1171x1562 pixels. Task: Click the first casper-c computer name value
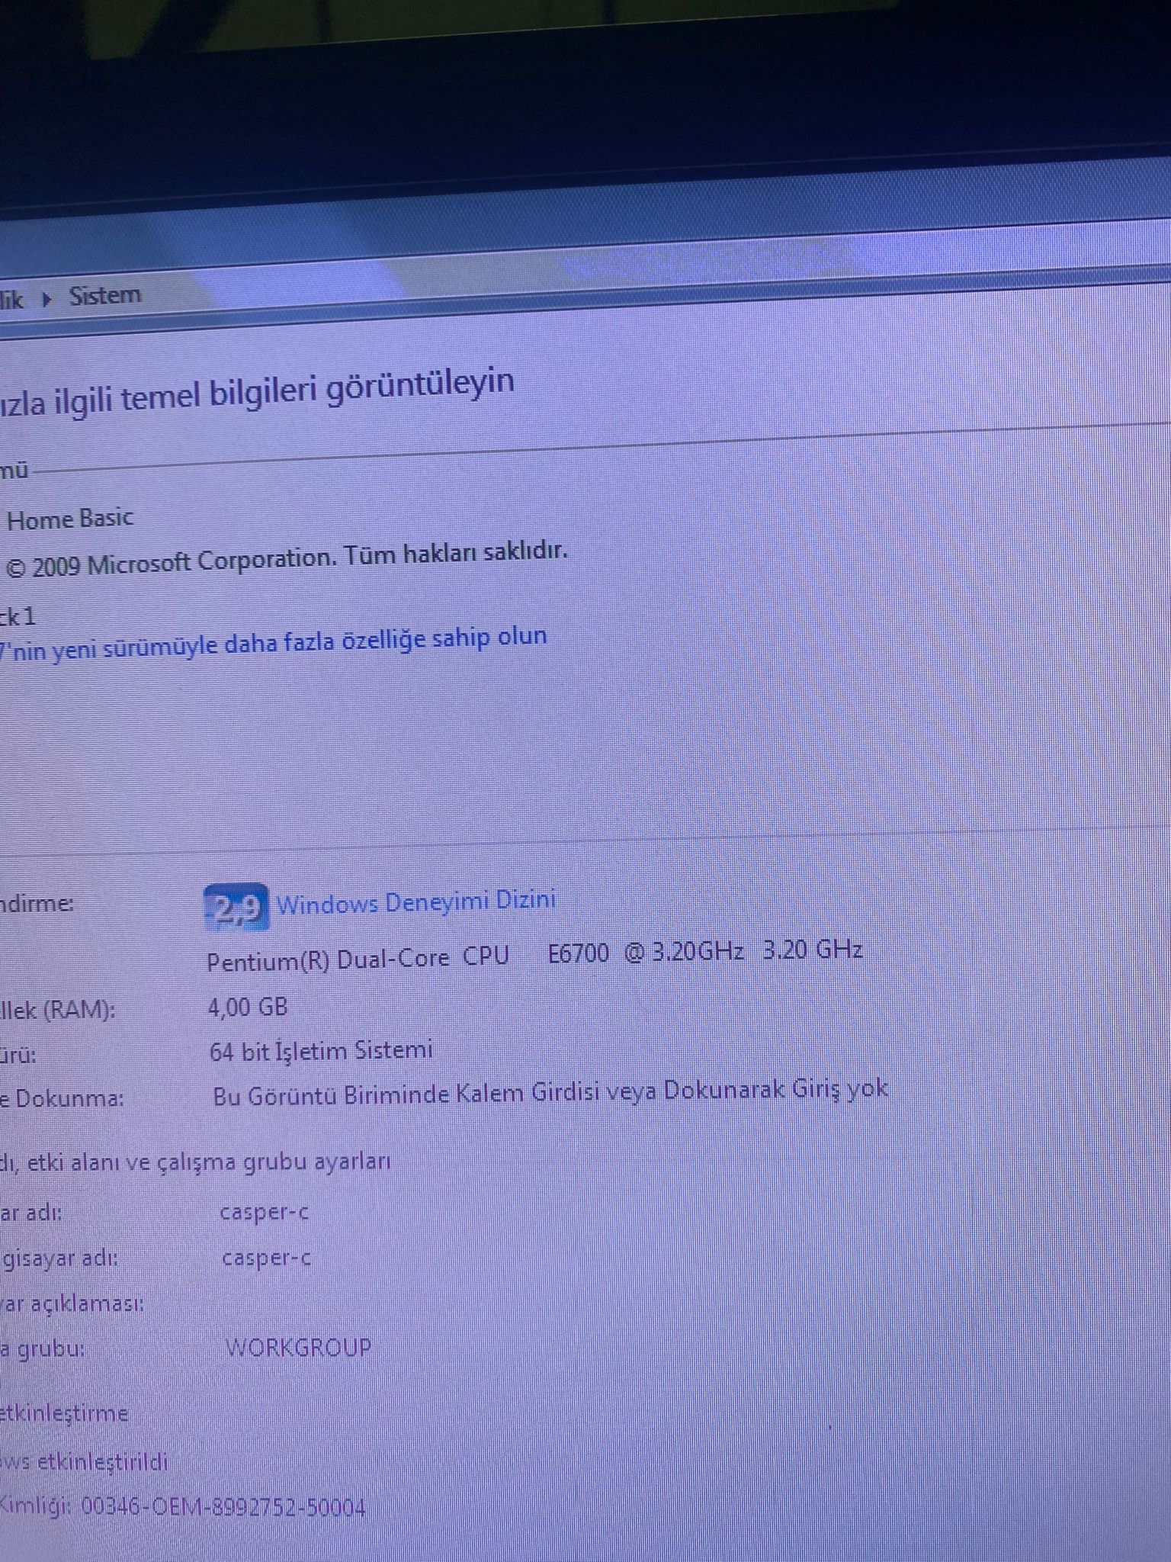pos(264,1211)
